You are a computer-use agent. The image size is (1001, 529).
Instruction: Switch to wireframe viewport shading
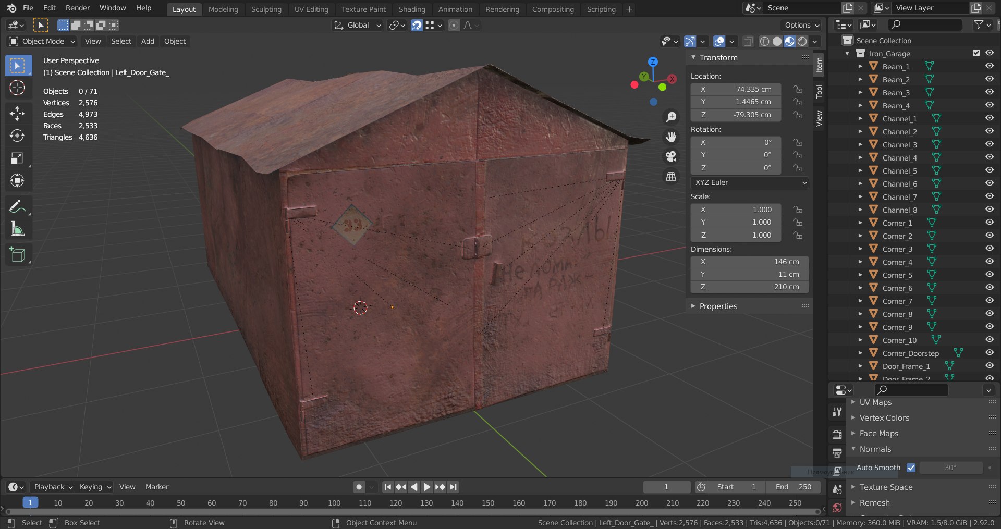click(764, 41)
